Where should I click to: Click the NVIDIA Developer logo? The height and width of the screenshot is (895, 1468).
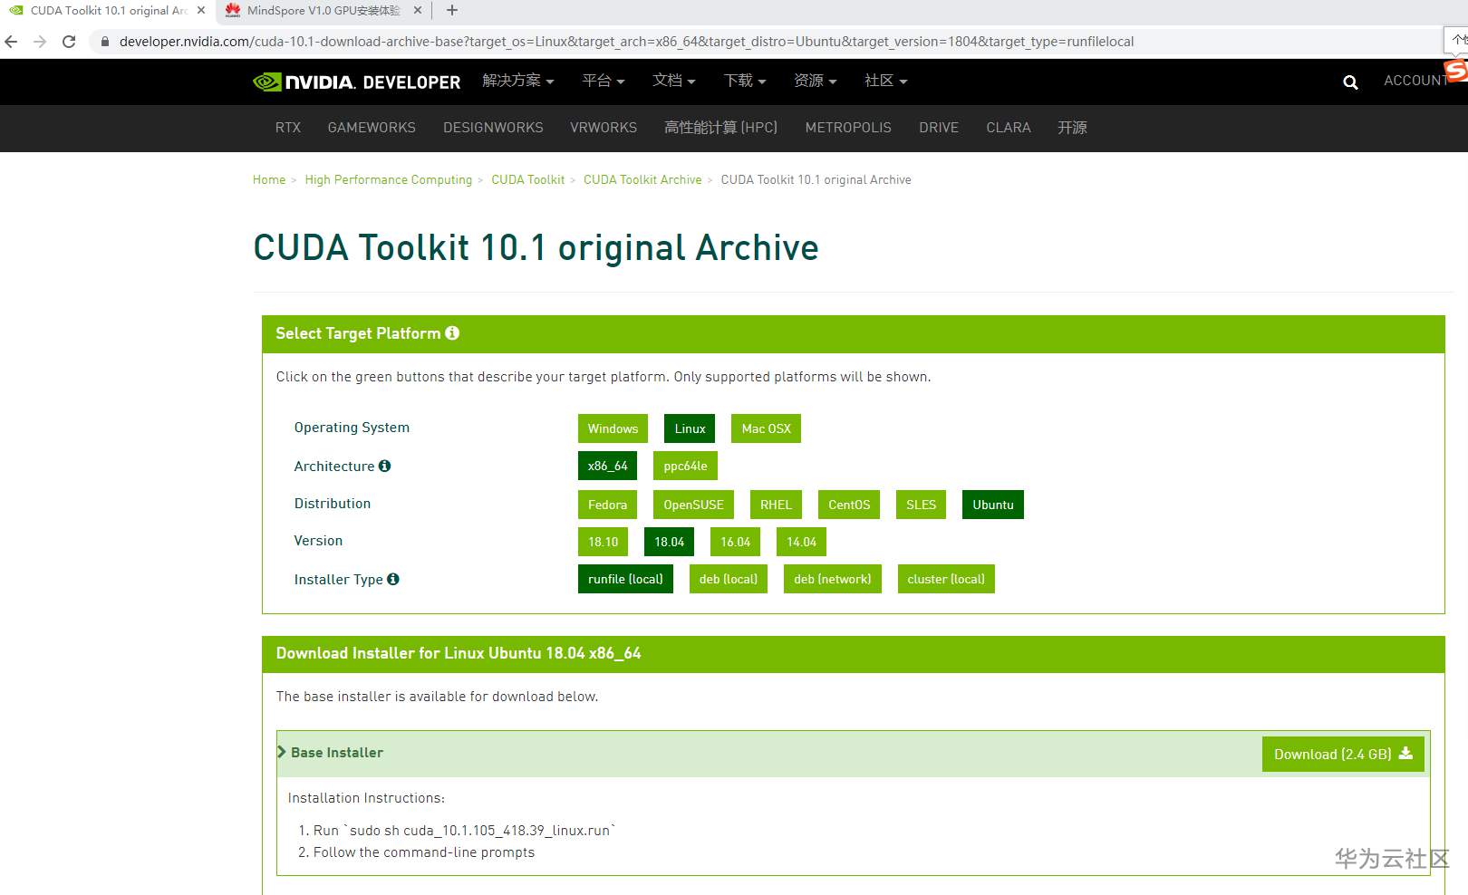[356, 82]
